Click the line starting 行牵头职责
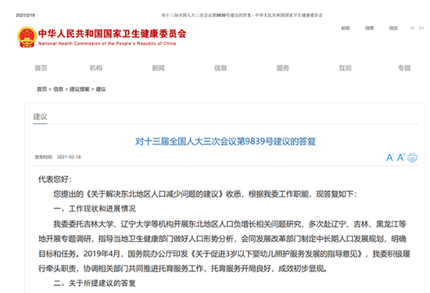Image resolution: width=430 pixels, height=293 pixels. pyautogui.click(x=183, y=269)
